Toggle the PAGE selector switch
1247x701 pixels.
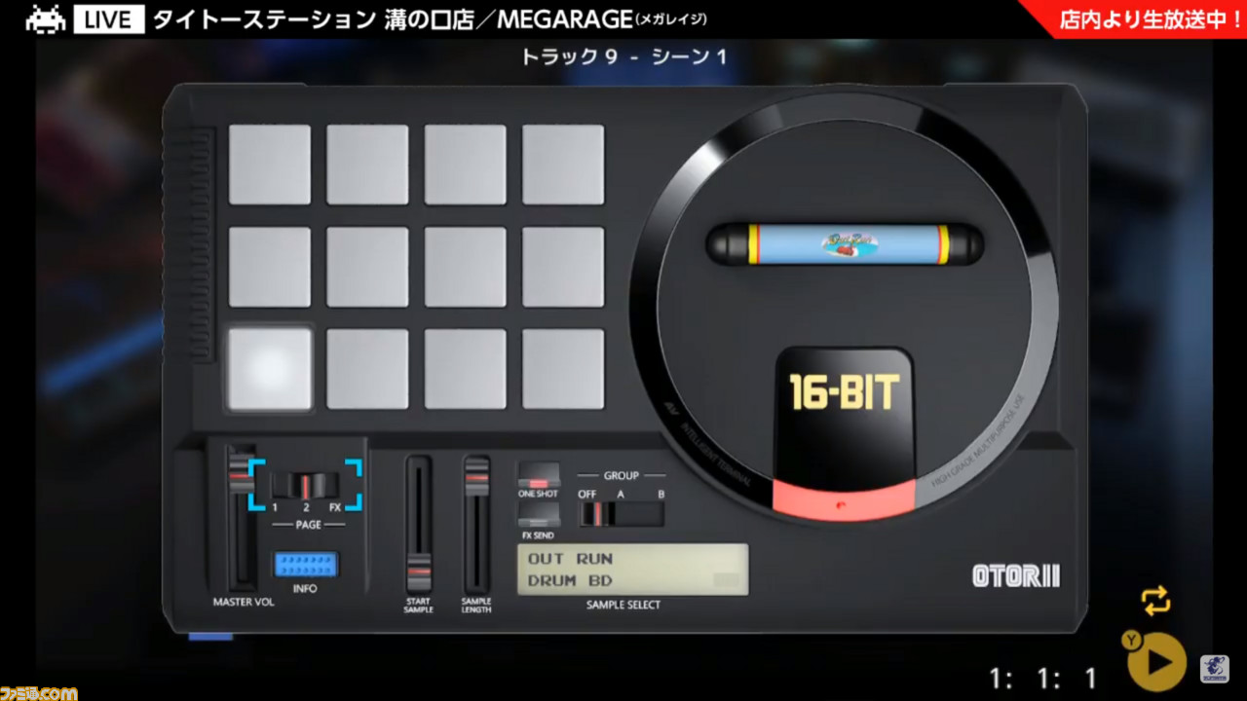coord(305,486)
